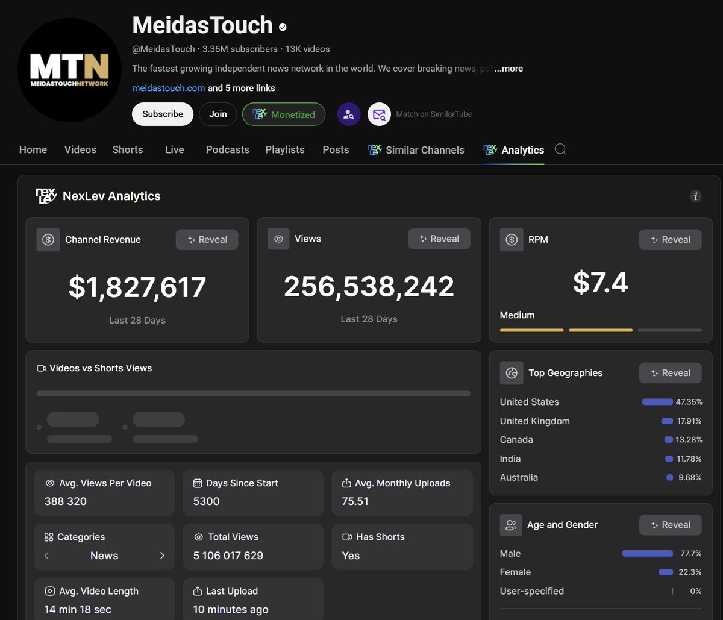Open the meidastouch.com link

(x=169, y=88)
